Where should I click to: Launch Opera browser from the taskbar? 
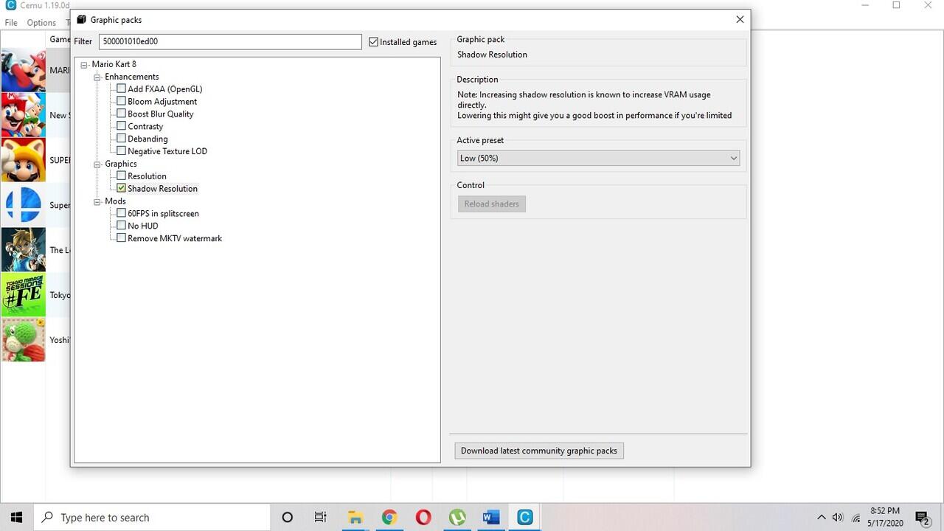coord(423,517)
